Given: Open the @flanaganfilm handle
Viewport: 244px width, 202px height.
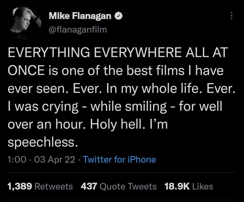Looking at the screenshot, I should (78, 29).
